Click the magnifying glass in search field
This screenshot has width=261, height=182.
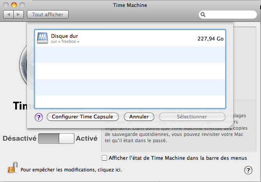[x=203, y=15]
